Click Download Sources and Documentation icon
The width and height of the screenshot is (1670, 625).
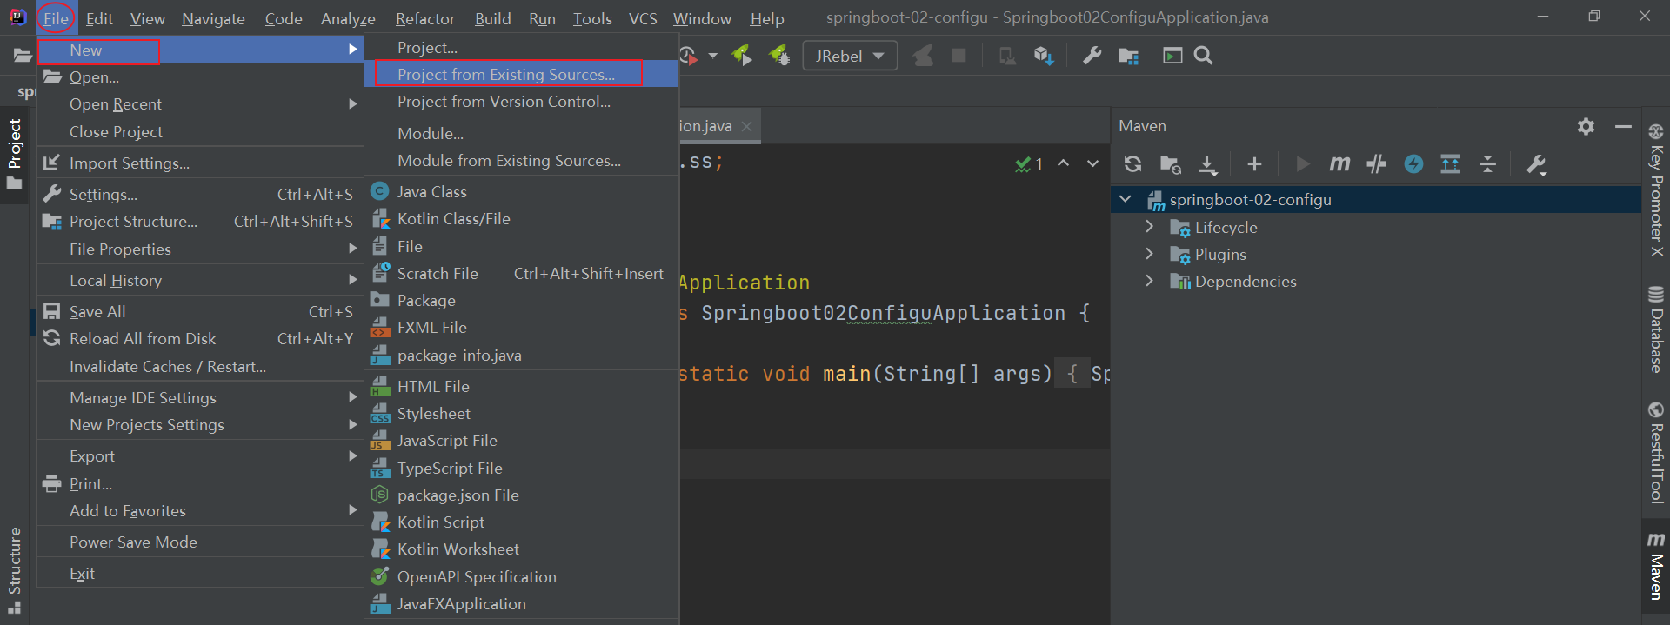click(x=1208, y=163)
